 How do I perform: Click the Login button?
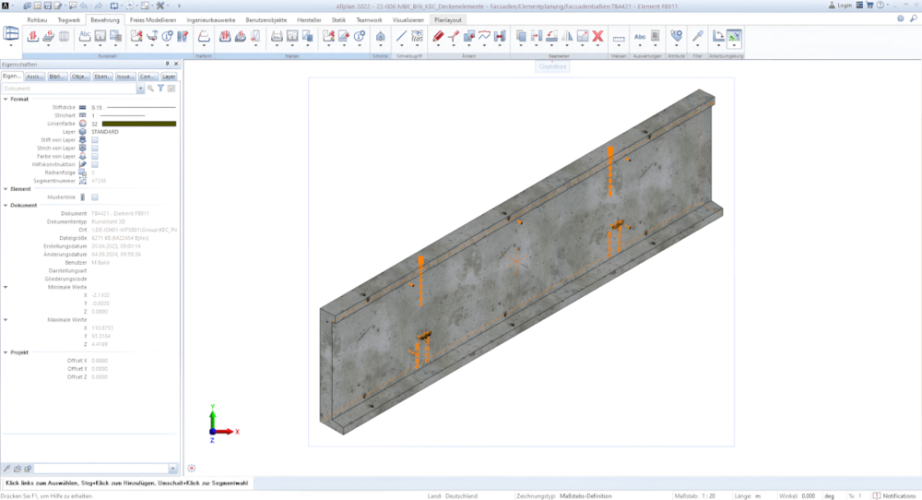(838, 6)
